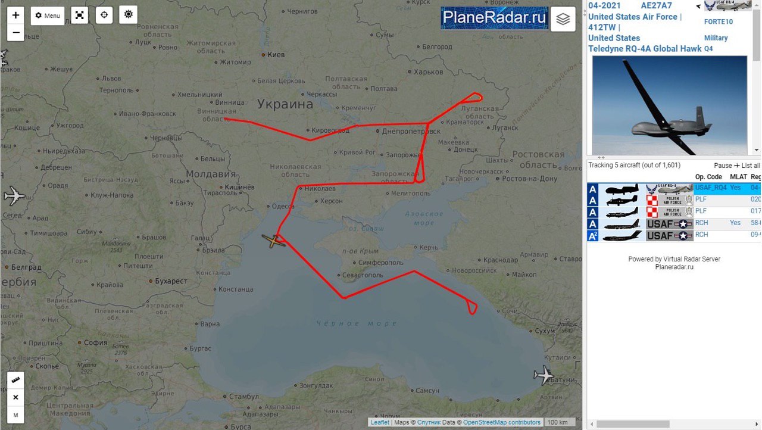Toggle map brightness sun icon
762x430 pixels.
point(129,14)
